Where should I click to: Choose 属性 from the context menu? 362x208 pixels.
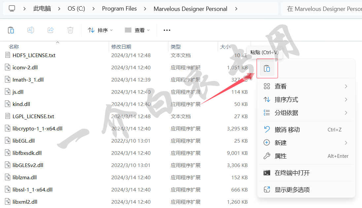click(281, 156)
